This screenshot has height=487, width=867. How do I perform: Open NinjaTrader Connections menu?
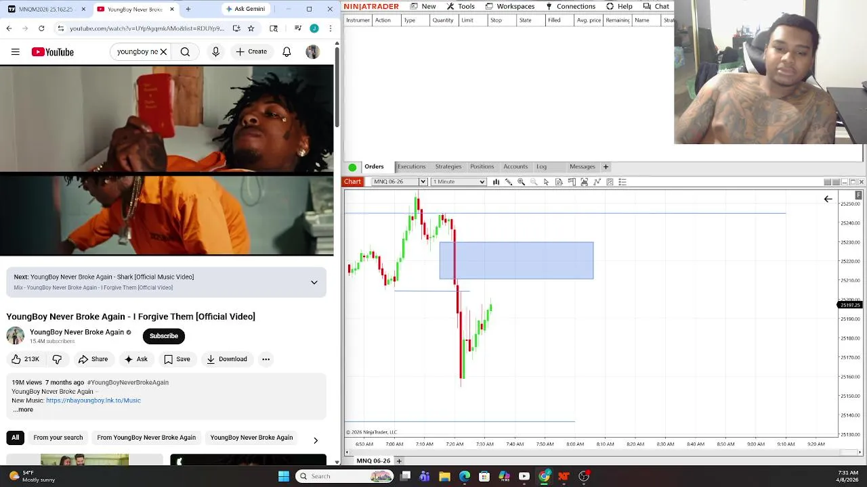click(x=570, y=6)
